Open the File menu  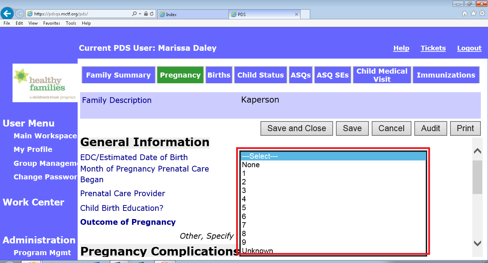pos(7,23)
